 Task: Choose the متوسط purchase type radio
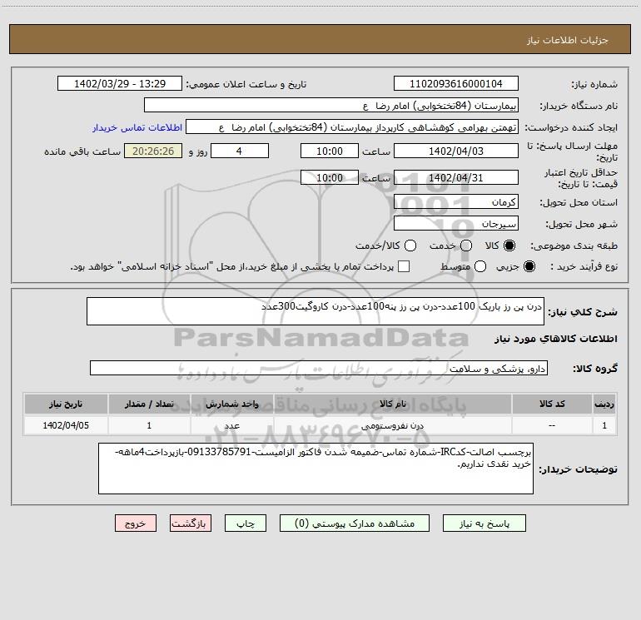[480, 266]
